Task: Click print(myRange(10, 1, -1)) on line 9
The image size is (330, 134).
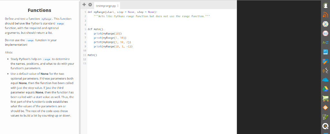Action: [113, 46]
